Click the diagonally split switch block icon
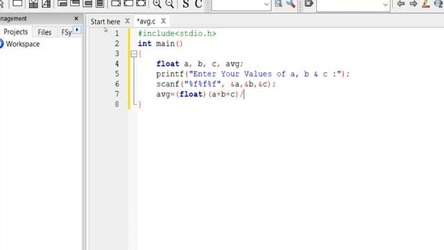This screenshot has width=444, height=250. [46, 3]
